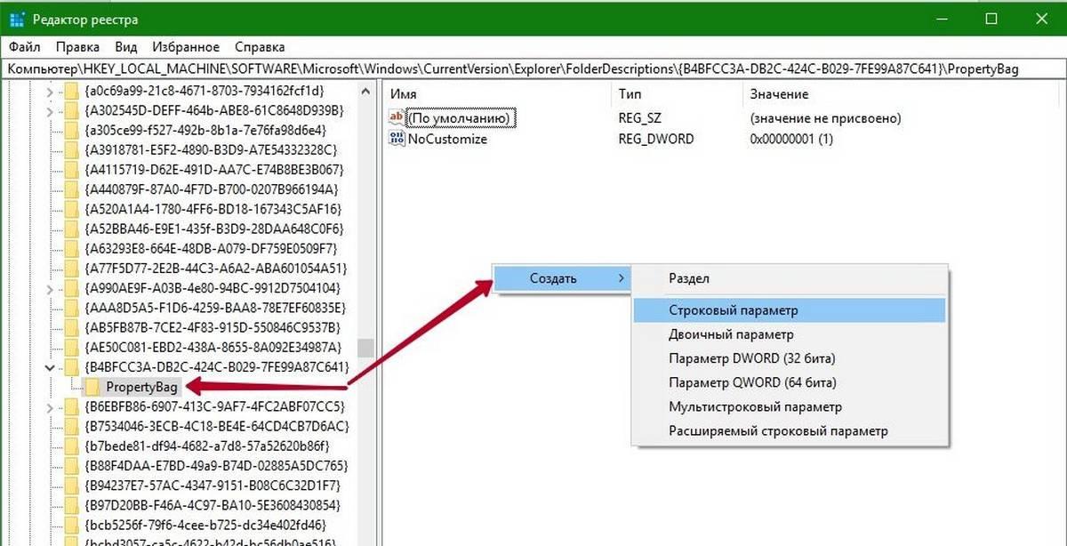Click folder icon of {a305ce99-f527-492b-8b1a-7e76fa98d6e4}
This screenshot has width=1067, height=546.
[72, 130]
